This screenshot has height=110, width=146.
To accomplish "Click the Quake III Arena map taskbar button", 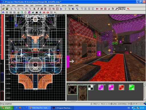I will [x=63, y=108].
